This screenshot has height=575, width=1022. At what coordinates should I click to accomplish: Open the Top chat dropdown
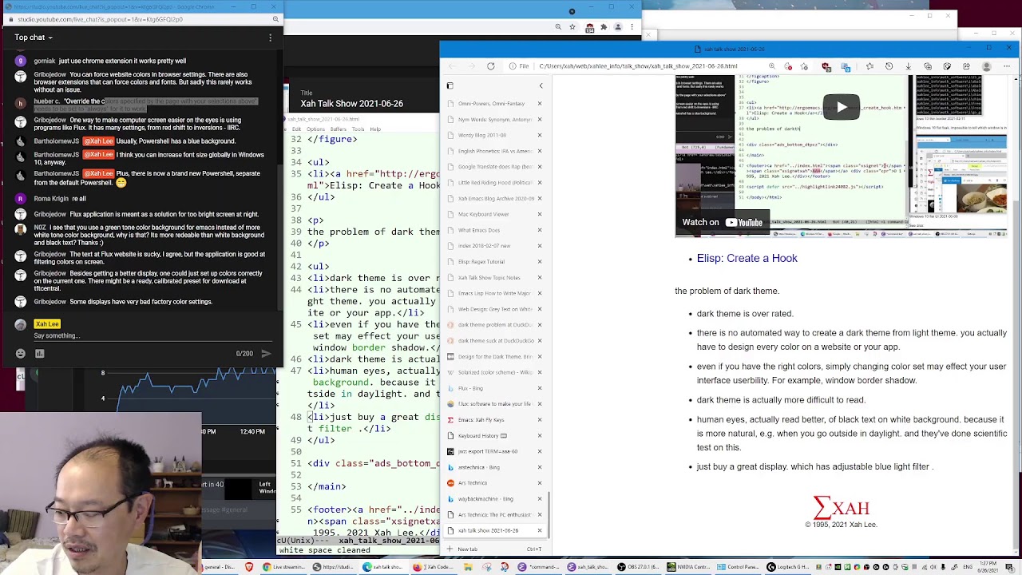[x=34, y=38]
